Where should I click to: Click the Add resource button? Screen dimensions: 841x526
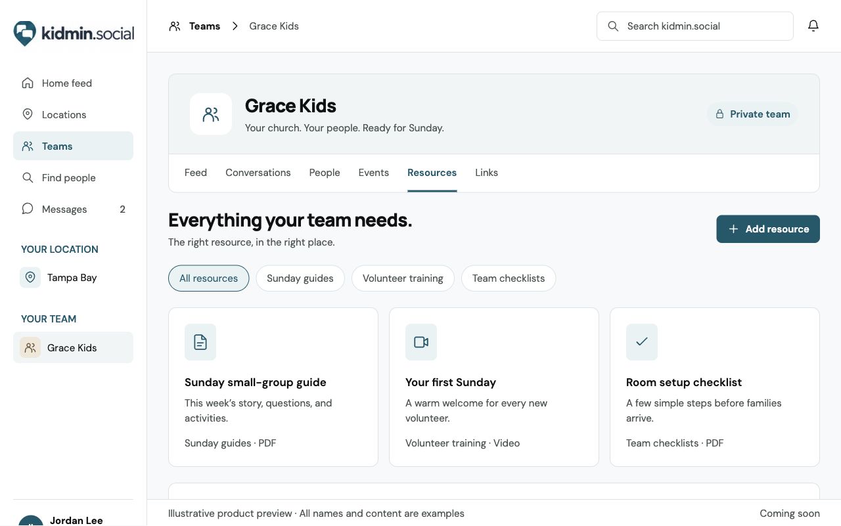point(768,229)
